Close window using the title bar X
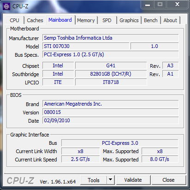The image size is (190, 190). point(177,5)
